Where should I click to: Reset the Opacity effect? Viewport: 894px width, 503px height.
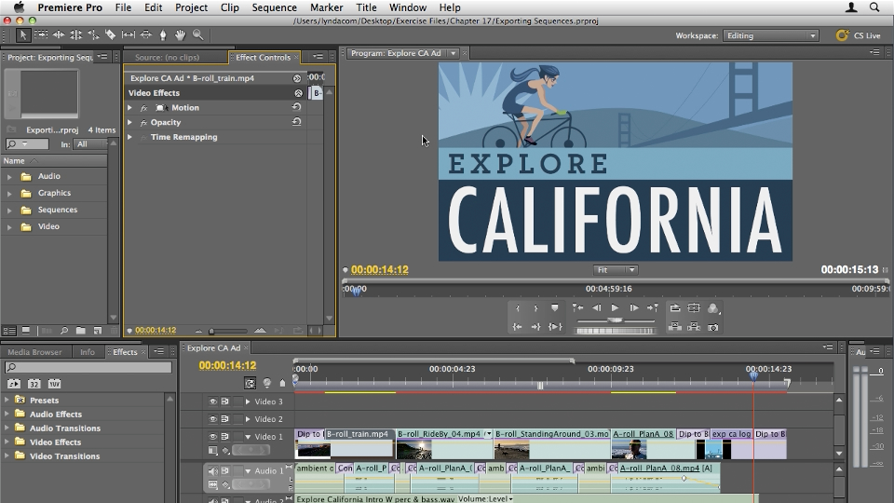296,121
